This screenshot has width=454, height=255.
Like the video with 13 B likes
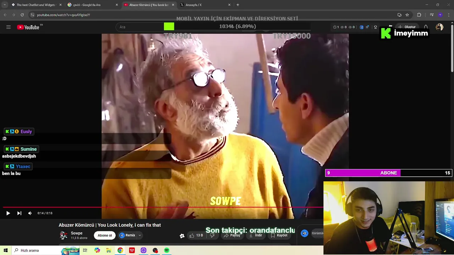(196, 236)
